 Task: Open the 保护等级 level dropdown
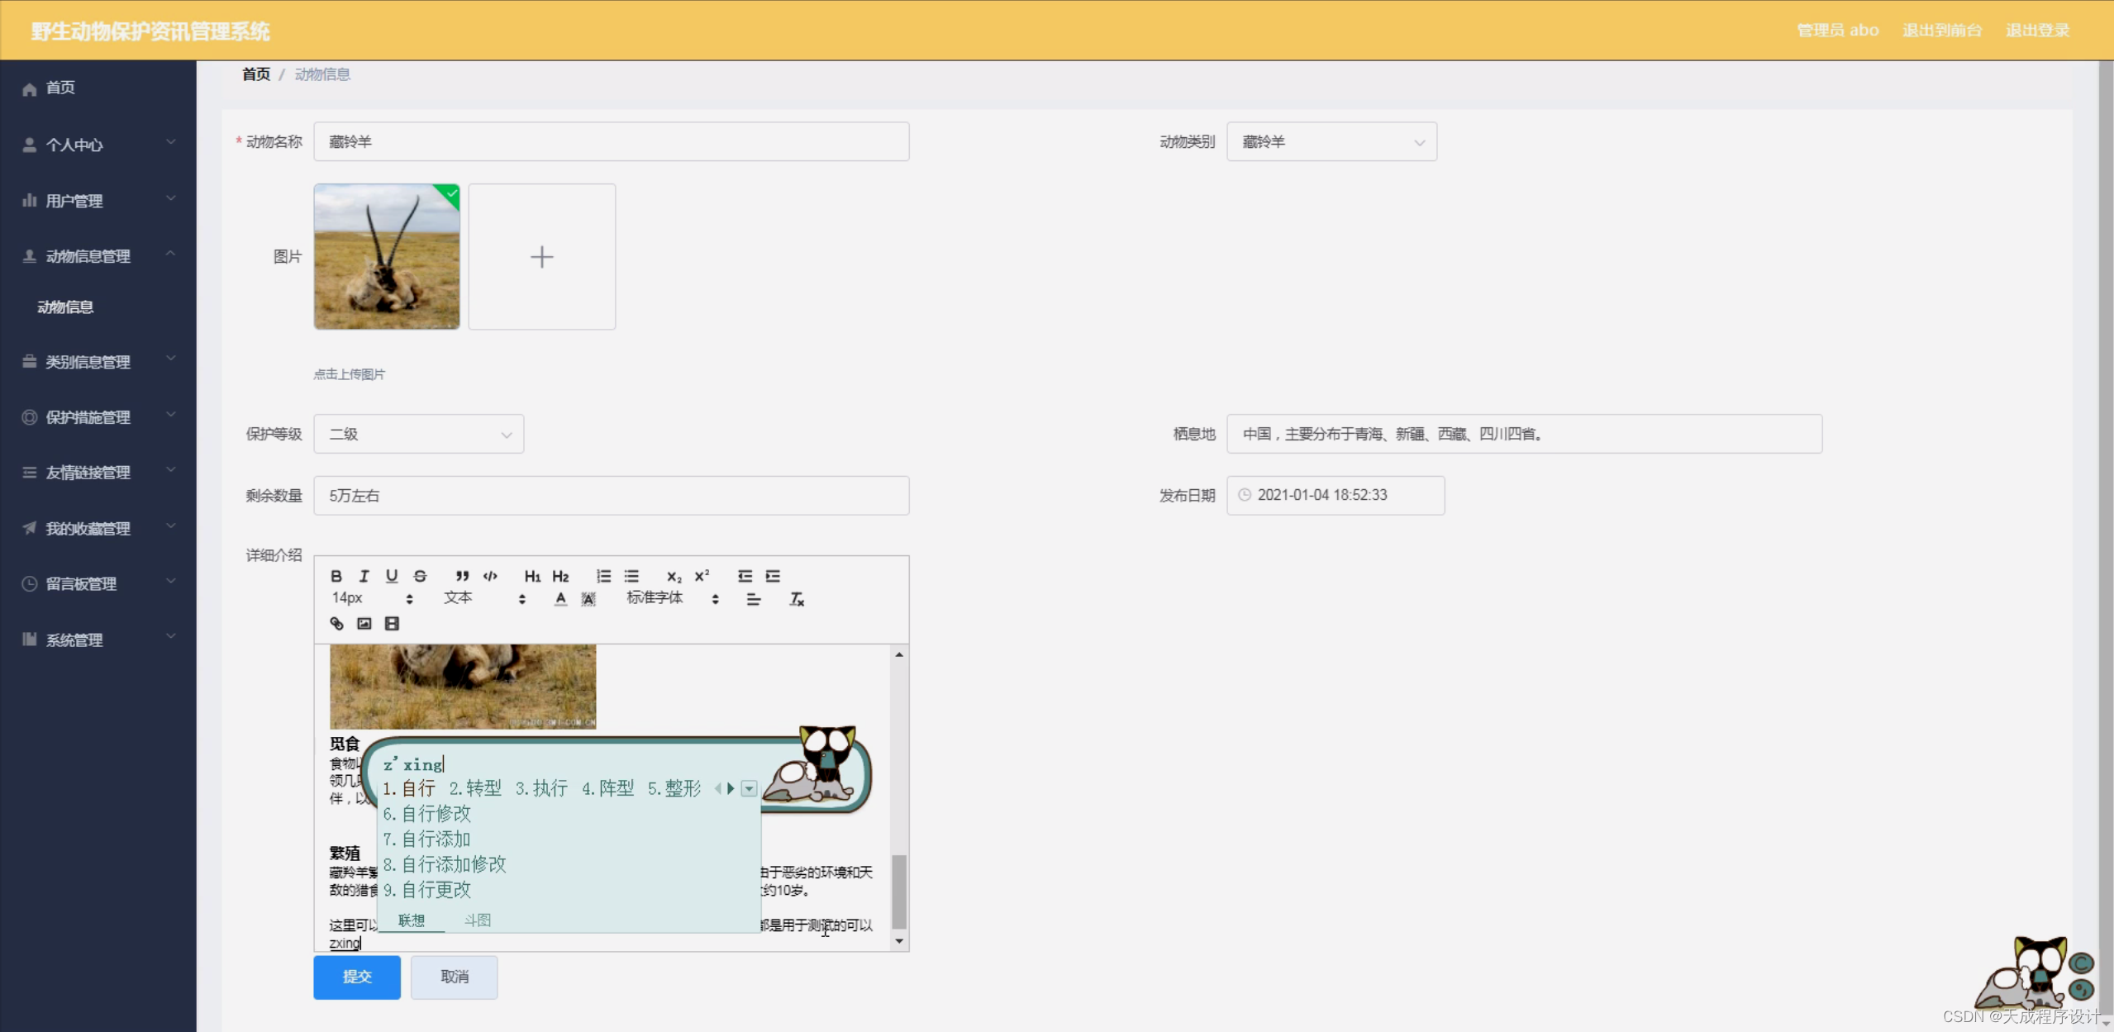click(417, 433)
